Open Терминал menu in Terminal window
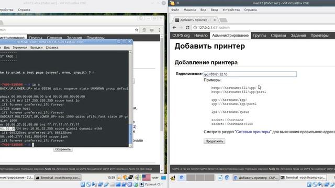Image resolution: width=335 pixels, height=188 pixels. 20,48
